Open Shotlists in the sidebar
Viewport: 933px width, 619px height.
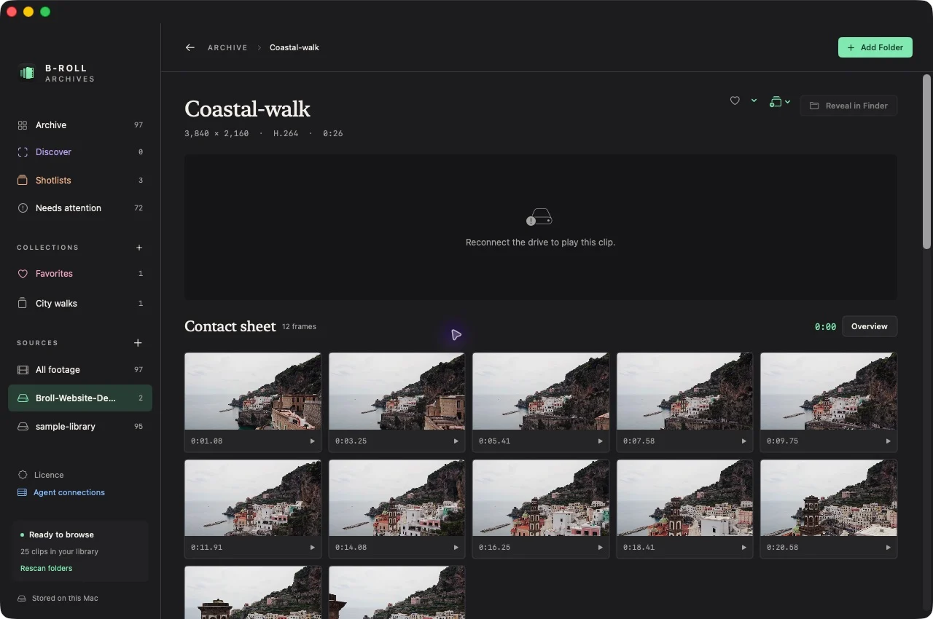click(x=80, y=180)
